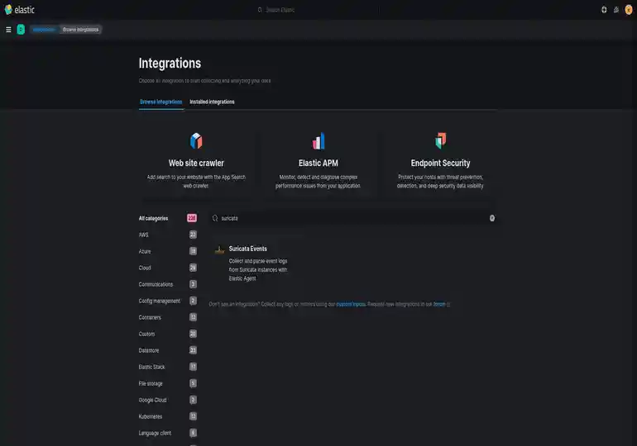Click the integrations search field containing suricata
This screenshot has height=446, width=637.
tap(353, 218)
